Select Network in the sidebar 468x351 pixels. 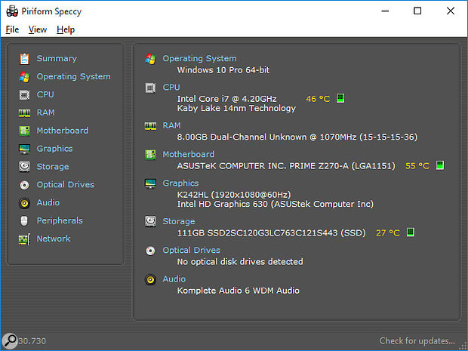point(54,239)
